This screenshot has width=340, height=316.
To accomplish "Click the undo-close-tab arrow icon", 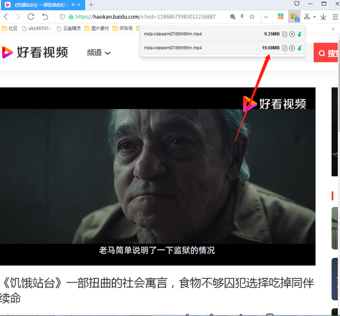I will 45,16.
